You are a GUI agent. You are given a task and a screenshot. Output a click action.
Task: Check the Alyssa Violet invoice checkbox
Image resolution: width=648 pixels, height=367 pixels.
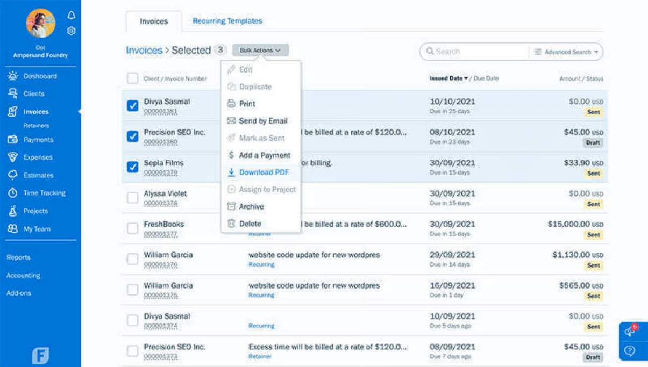point(133,198)
